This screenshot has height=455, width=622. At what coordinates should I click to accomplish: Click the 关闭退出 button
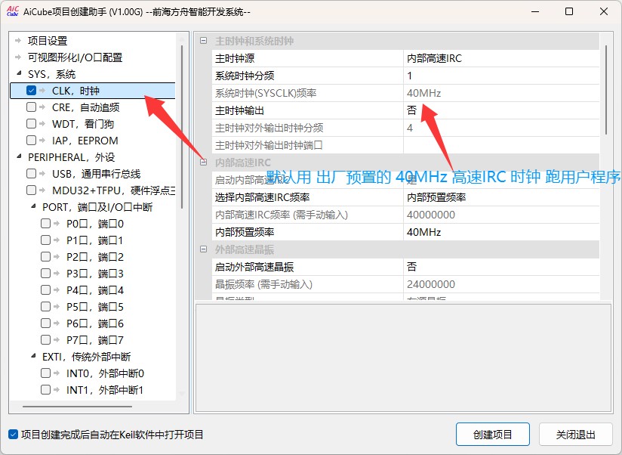[576, 435]
